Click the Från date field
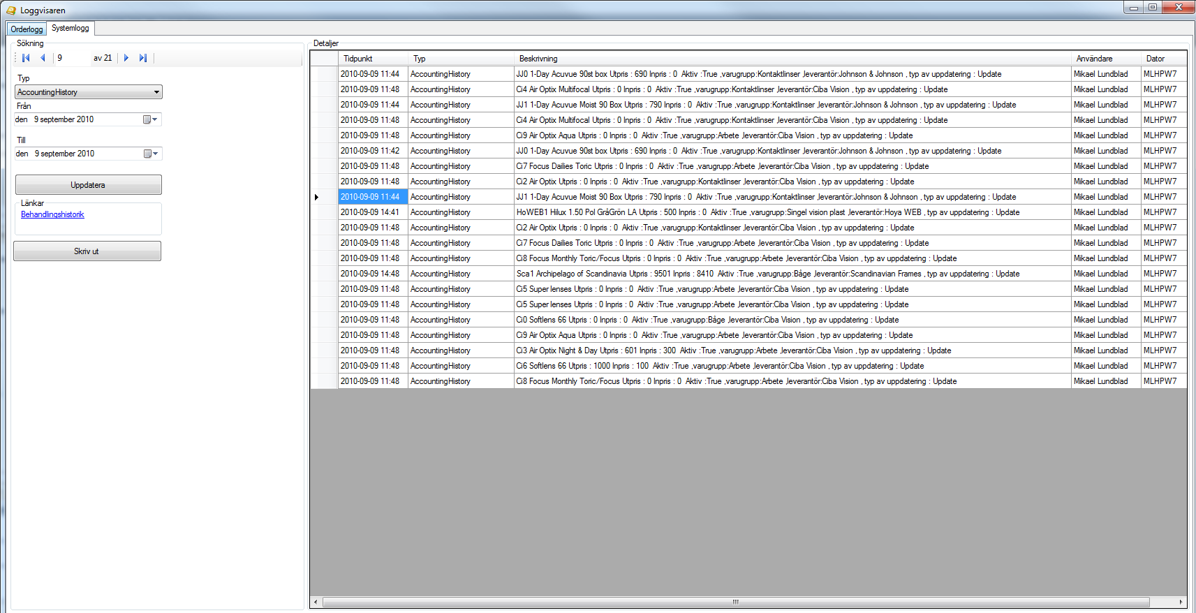 [x=88, y=119]
